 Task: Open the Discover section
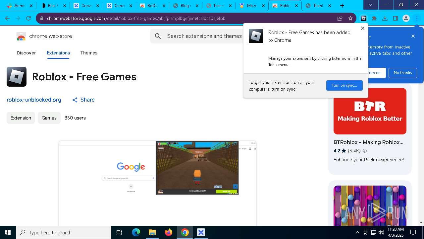26,53
